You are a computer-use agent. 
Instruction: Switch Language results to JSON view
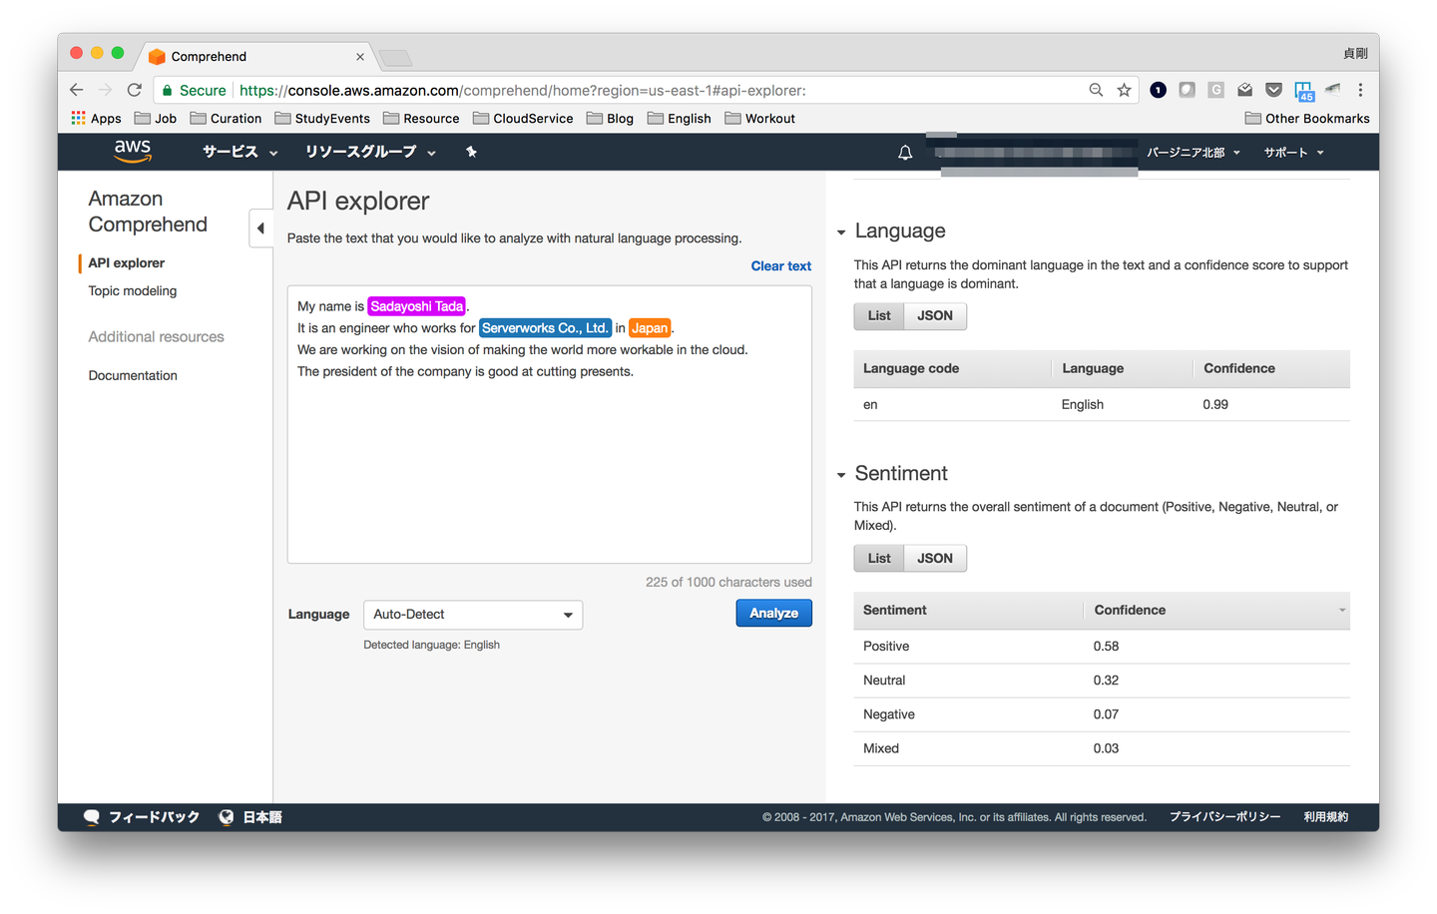click(x=935, y=315)
